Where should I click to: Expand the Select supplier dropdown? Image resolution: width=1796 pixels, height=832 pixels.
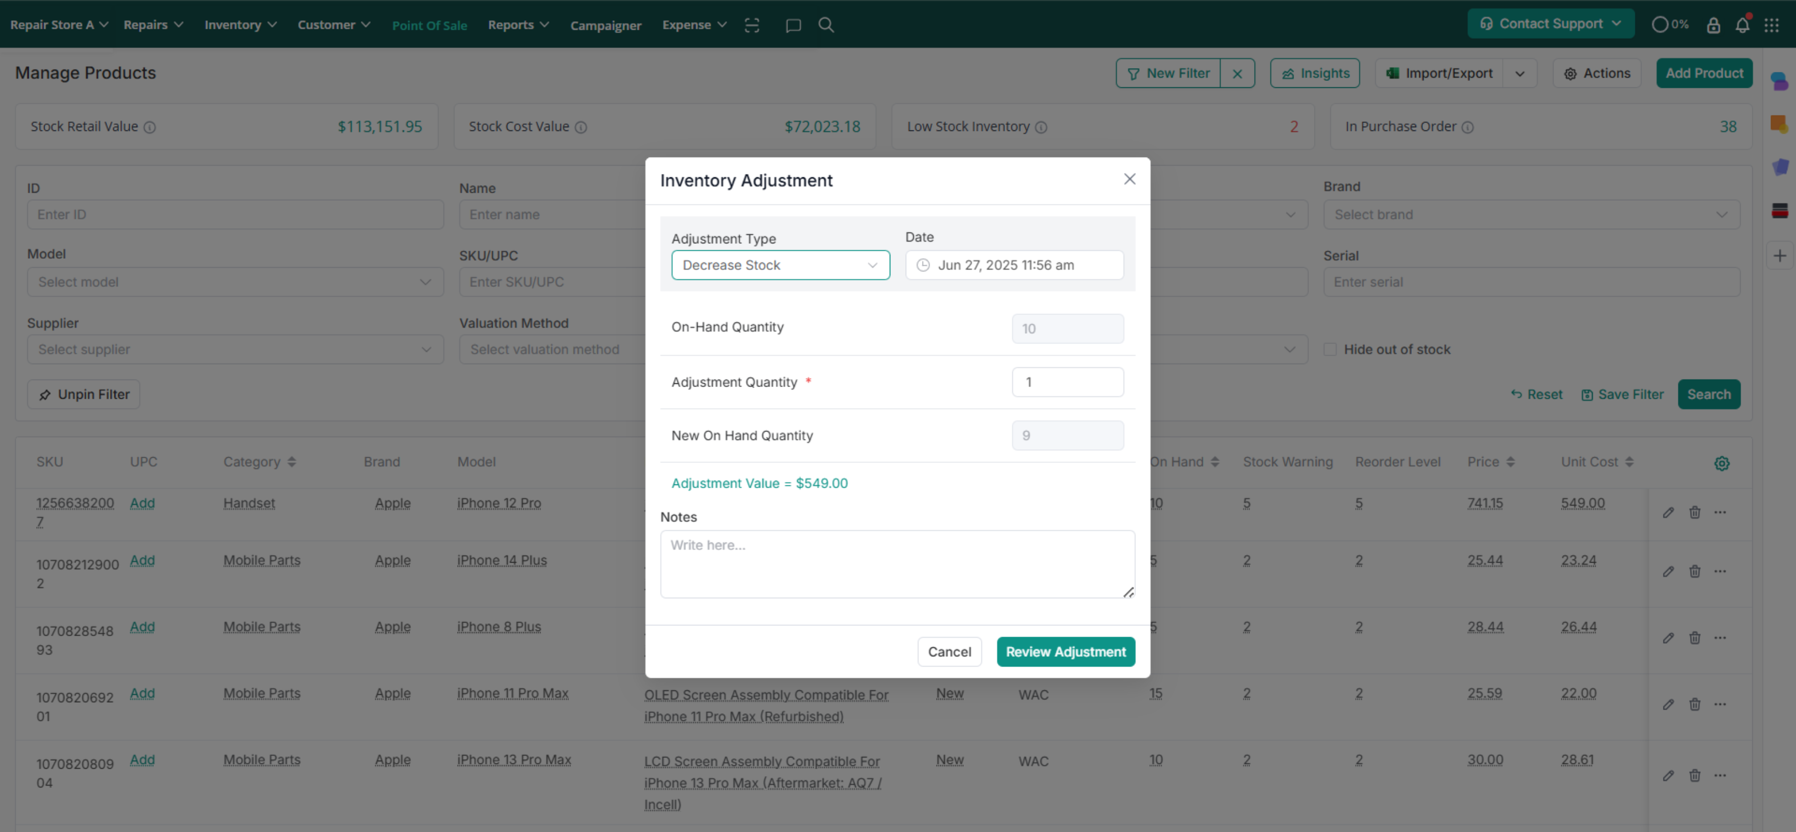[x=235, y=349]
